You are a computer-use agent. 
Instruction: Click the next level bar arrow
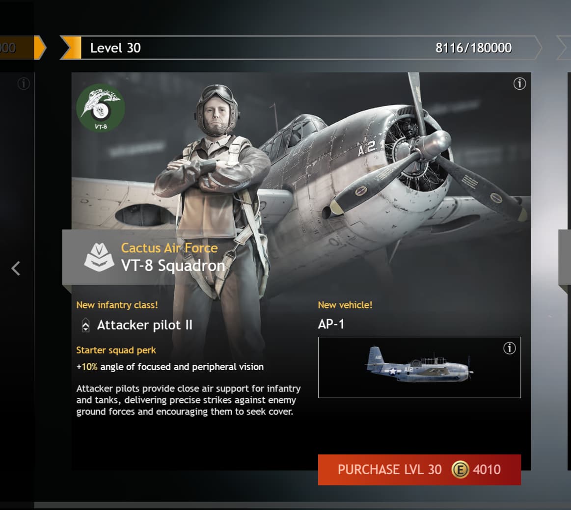tap(564, 48)
